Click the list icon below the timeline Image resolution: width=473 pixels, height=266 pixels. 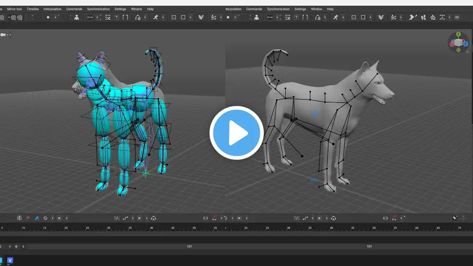(16, 246)
